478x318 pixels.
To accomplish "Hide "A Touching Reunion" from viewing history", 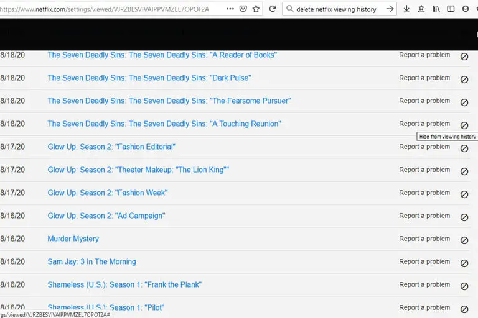I will tap(464, 125).
